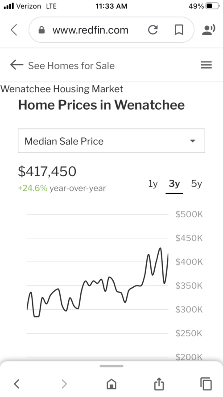
Task: Switch chart to 1y range
Action: point(153,184)
